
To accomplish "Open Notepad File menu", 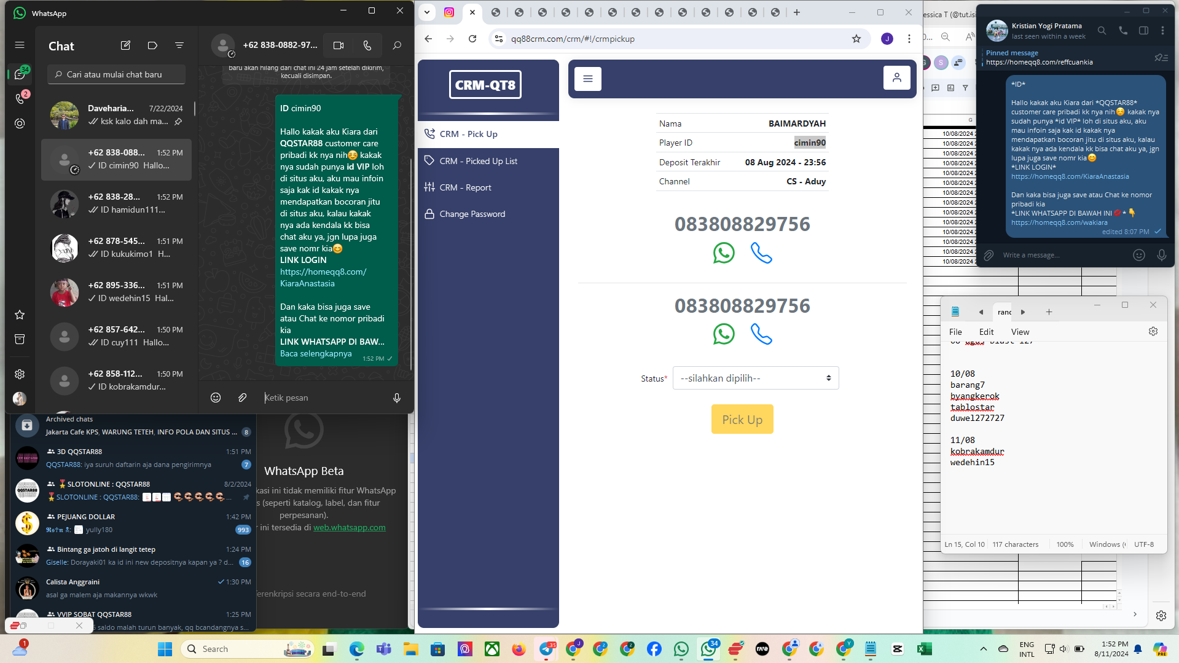I will point(955,332).
